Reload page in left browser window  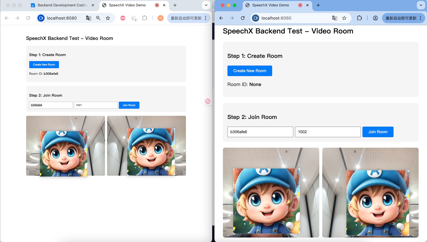(x=28, y=18)
